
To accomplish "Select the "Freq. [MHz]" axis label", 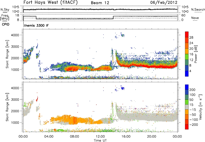I will (5, 17).
